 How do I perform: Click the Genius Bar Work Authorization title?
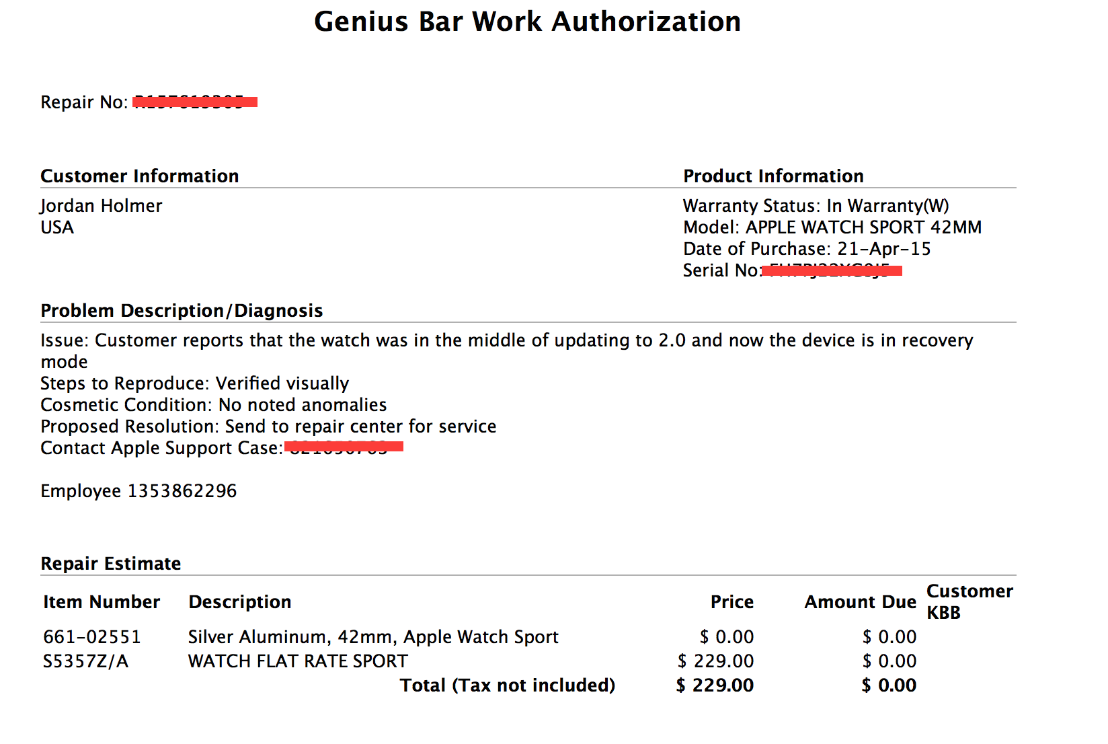528,22
